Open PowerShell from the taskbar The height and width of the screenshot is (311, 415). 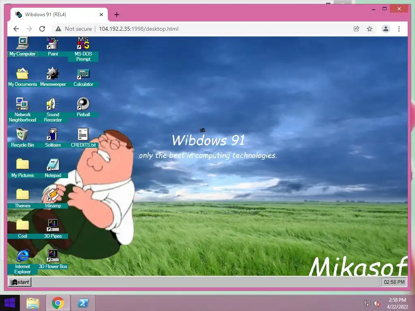[x=83, y=303]
